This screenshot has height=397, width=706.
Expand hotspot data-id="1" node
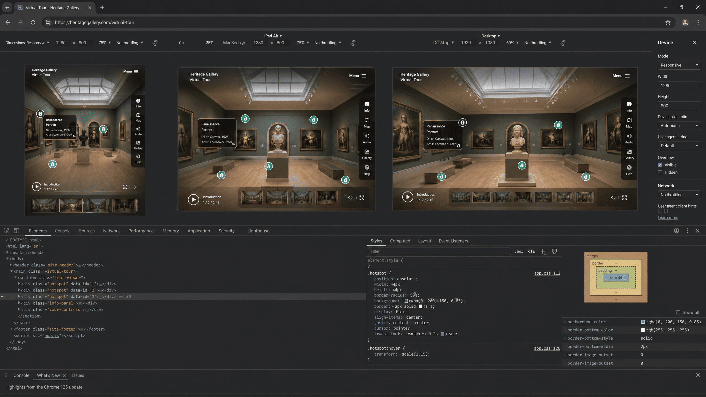(x=19, y=284)
